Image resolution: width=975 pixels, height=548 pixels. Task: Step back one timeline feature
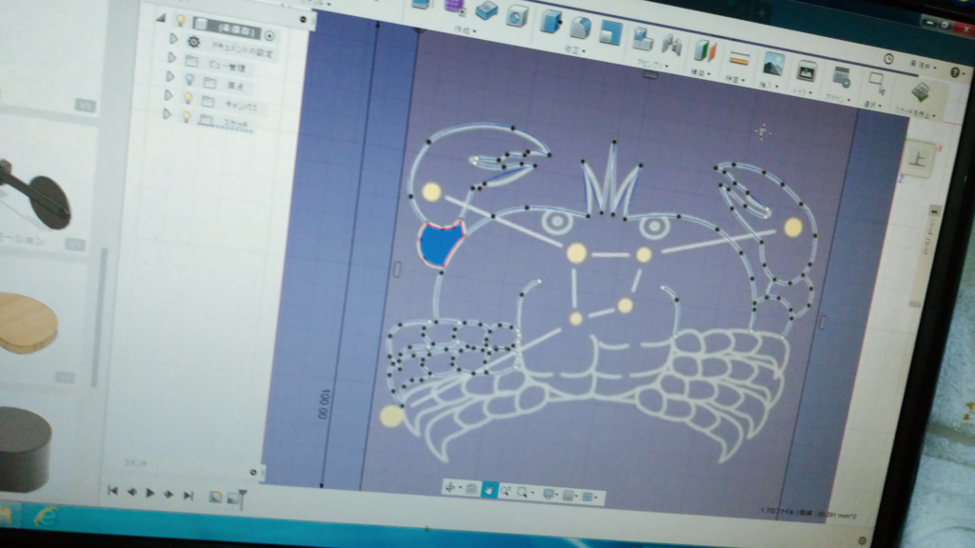(x=131, y=492)
